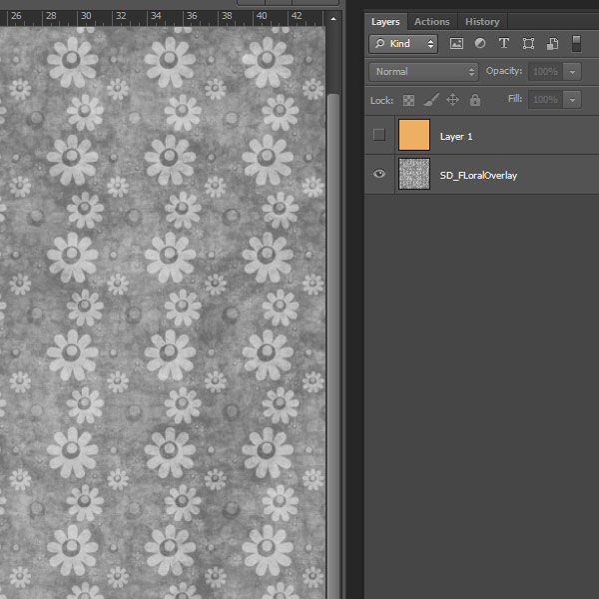Hide the SD_FLoralOverlay layer eye

pos(379,174)
